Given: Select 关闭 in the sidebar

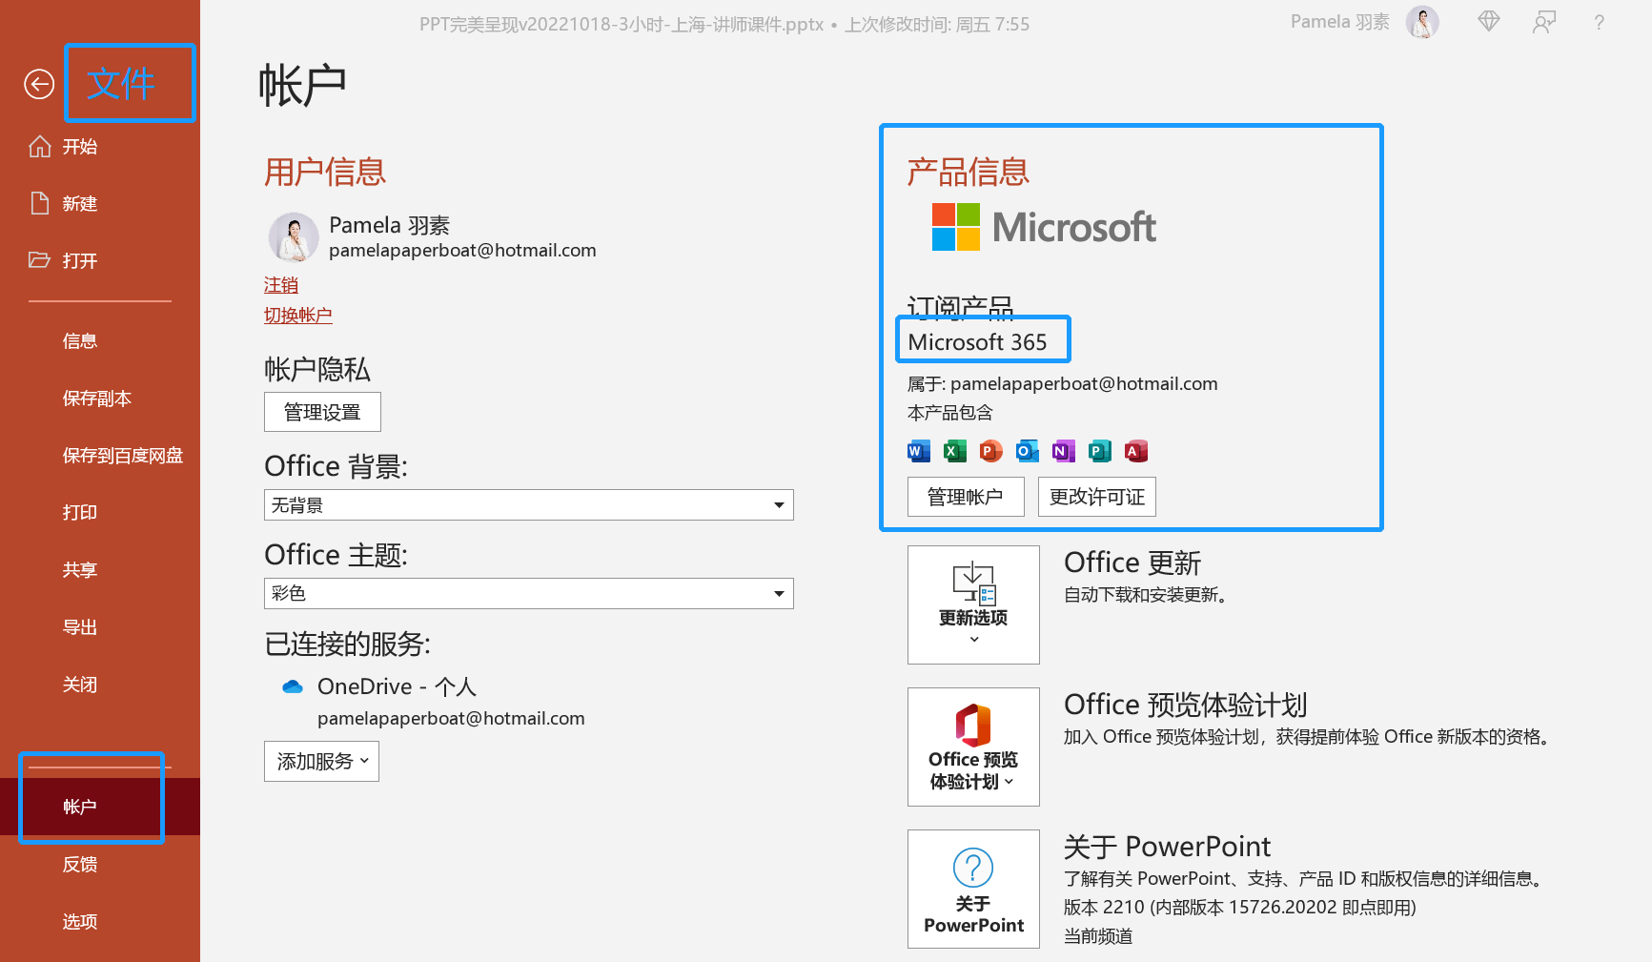Looking at the screenshot, I should coord(80,684).
